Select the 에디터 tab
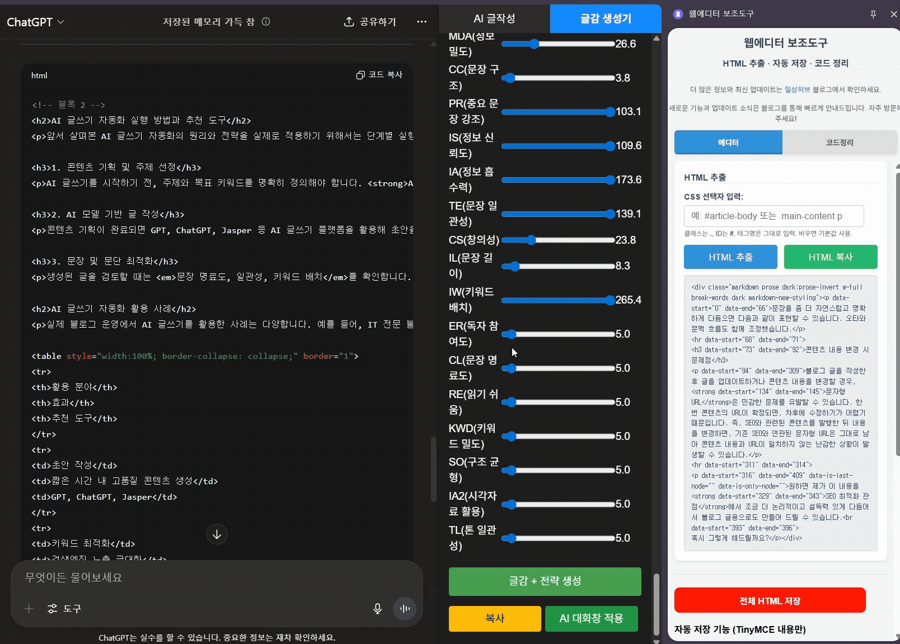 pyautogui.click(x=728, y=143)
